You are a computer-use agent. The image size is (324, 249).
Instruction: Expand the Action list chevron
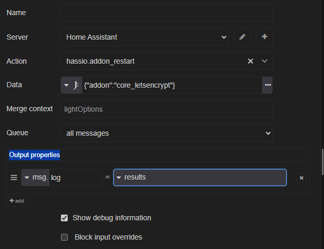(x=264, y=61)
